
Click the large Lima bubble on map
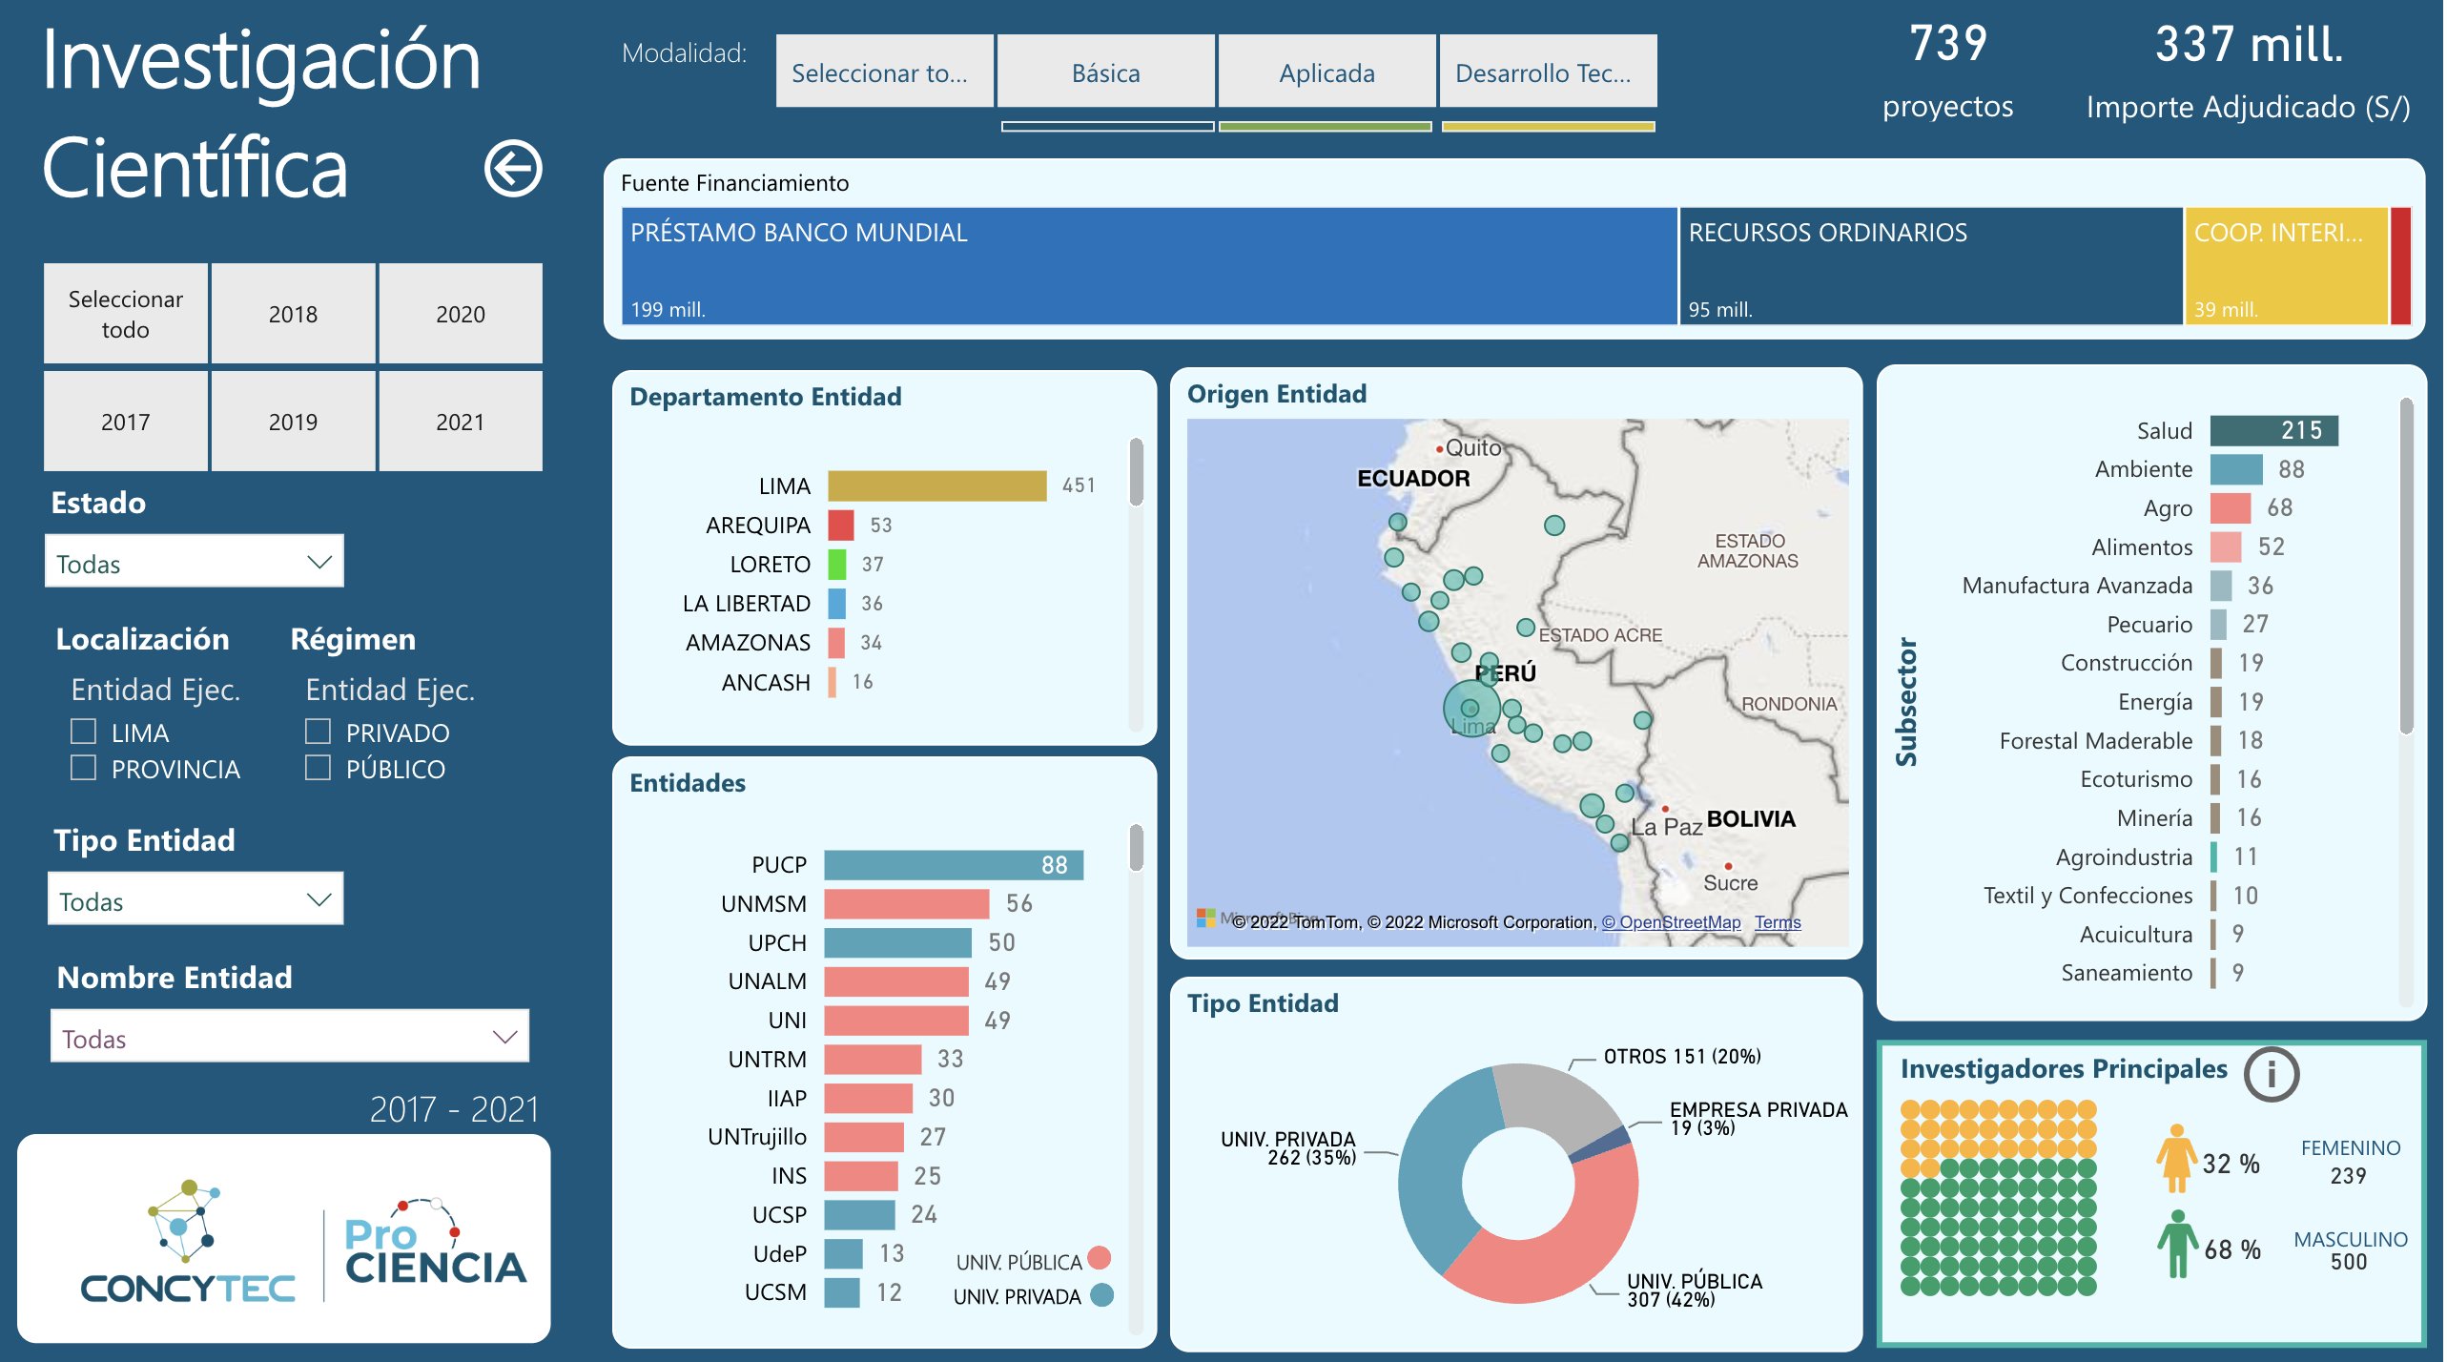click(x=1471, y=708)
